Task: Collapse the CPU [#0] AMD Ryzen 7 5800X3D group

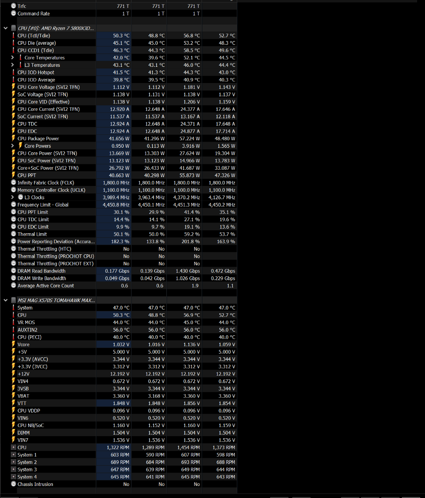Action: pos(5,28)
